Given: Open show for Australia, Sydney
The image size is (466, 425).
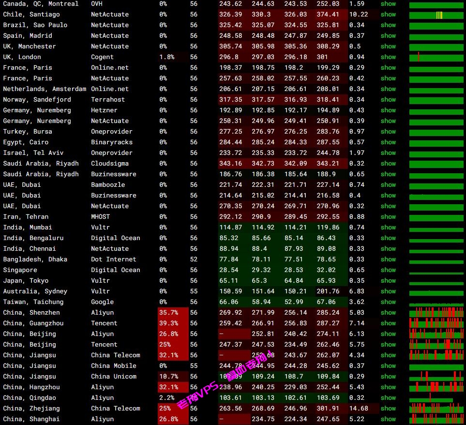Looking at the screenshot, I should pos(388,291).
